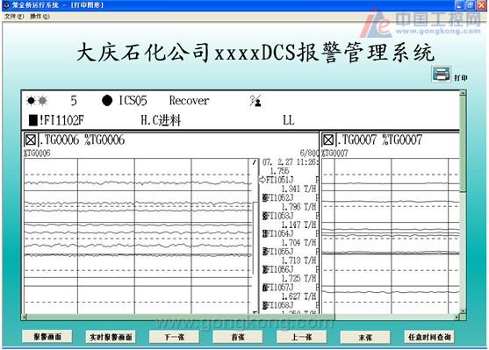The height and width of the screenshot is (350, 489).
Task: Open the 操作 menu
Action: pyautogui.click(x=40, y=16)
